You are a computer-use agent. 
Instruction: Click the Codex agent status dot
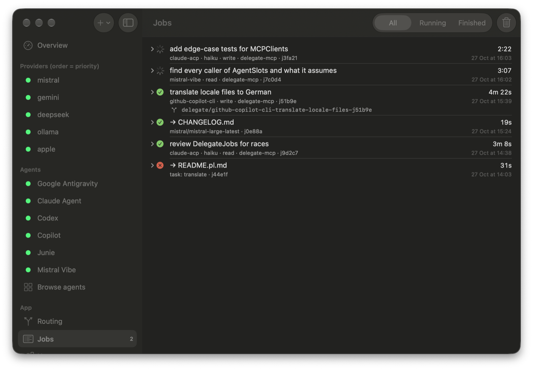pos(28,218)
